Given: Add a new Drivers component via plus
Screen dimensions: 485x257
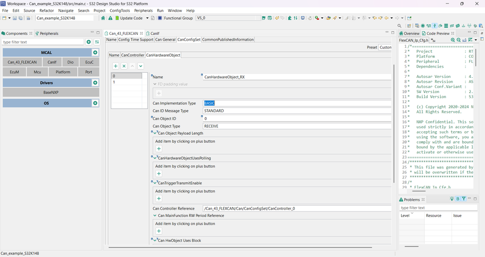Looking at the screenshot, I should (95, 83).
